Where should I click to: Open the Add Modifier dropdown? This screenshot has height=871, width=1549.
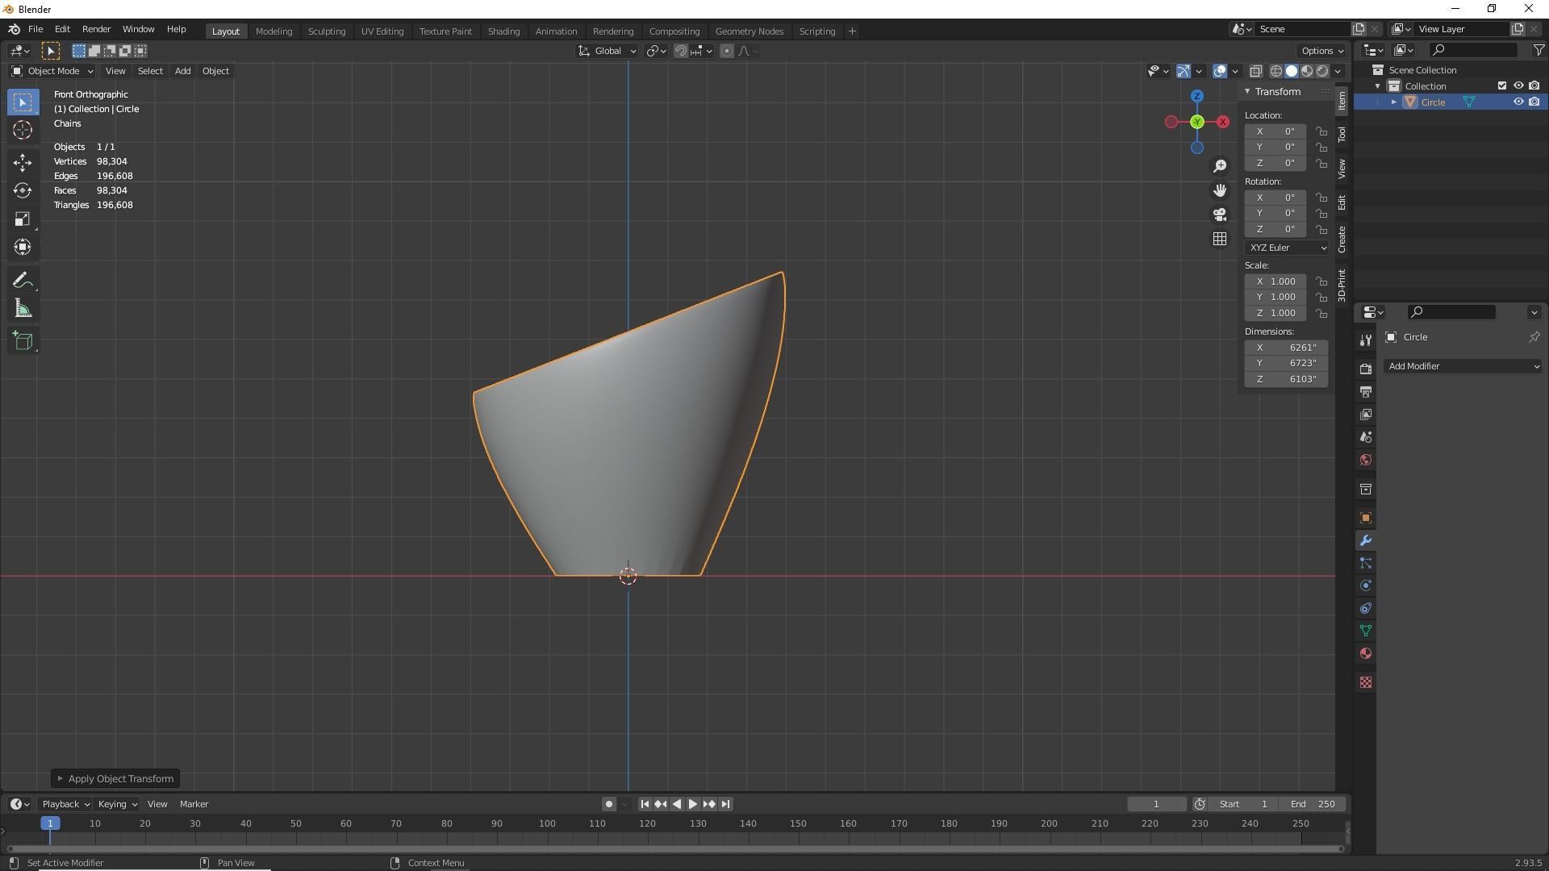1463,366
